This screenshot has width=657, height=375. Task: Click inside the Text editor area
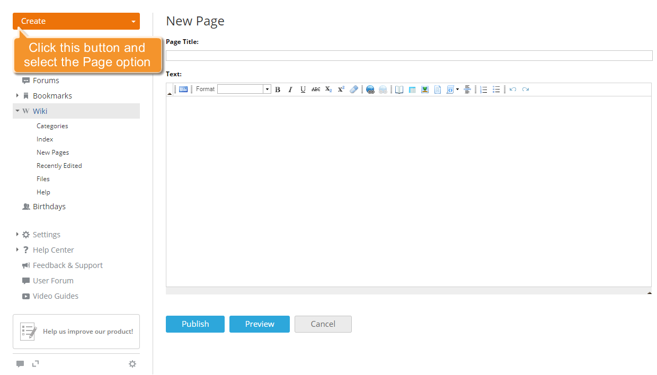409,192
